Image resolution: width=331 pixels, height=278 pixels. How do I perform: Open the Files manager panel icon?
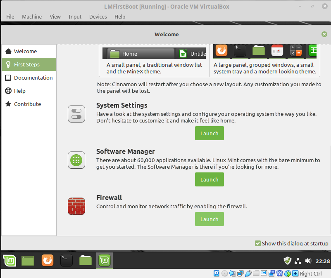86,261
